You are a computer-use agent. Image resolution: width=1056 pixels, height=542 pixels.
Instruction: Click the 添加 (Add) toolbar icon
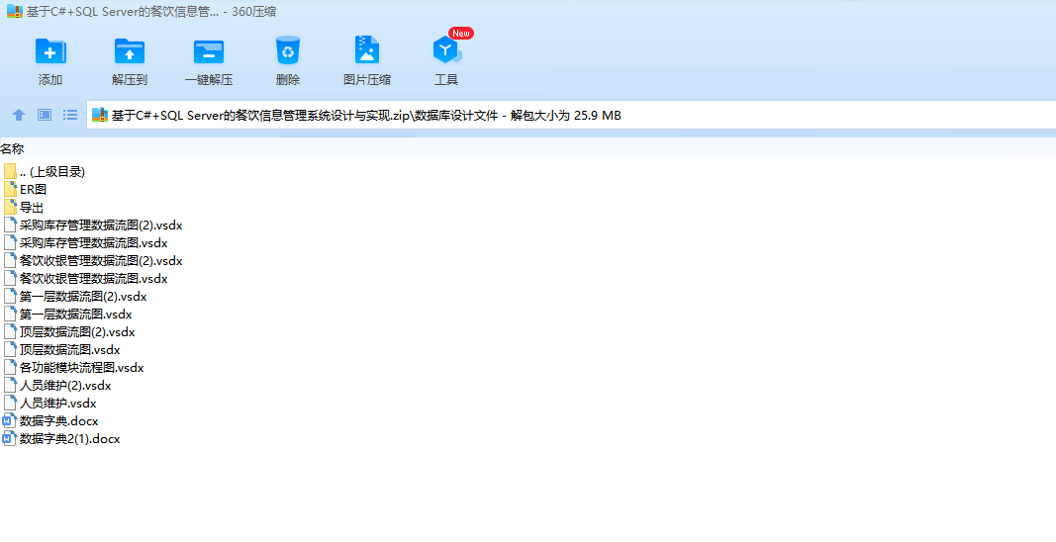click(50, 51)
